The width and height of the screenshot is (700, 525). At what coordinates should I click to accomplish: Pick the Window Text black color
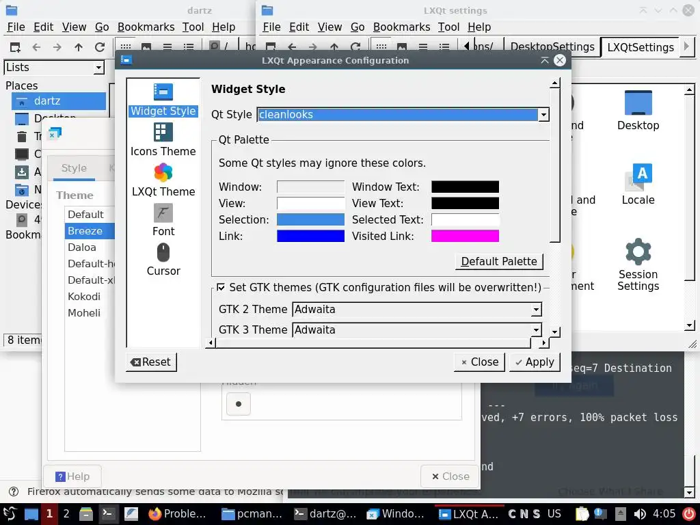tap(465, 187)
